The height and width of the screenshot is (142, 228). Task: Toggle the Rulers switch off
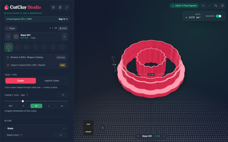pos(218,16)
